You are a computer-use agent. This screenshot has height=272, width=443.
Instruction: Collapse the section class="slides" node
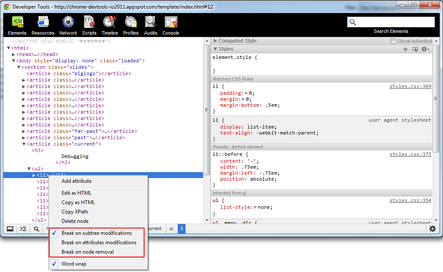[19, 67]
